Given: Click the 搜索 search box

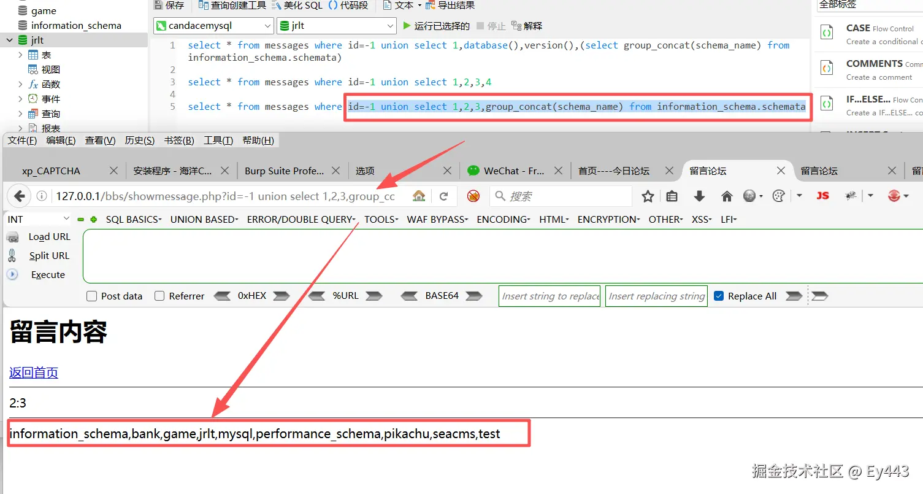Looking at the screenshot, I should (x=561, y=196).
